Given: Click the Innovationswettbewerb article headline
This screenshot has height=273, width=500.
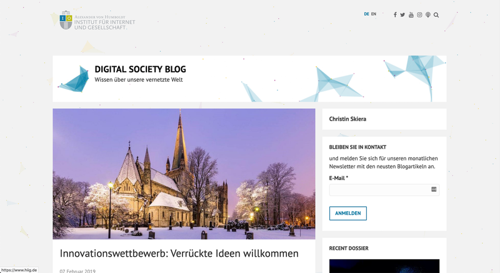Looking at the screenshot, I should coord(179,254).
